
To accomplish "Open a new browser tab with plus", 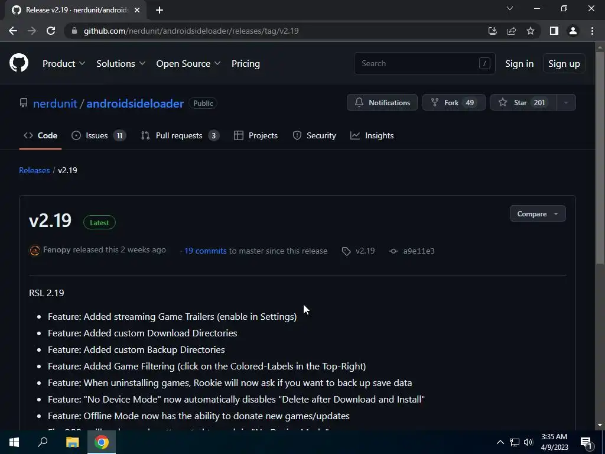I will tap(160, 10).
